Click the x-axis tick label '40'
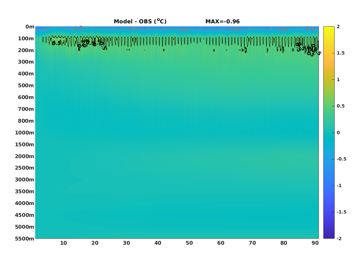The height and width of the screenshot is (265, 354). pos(158,243)
